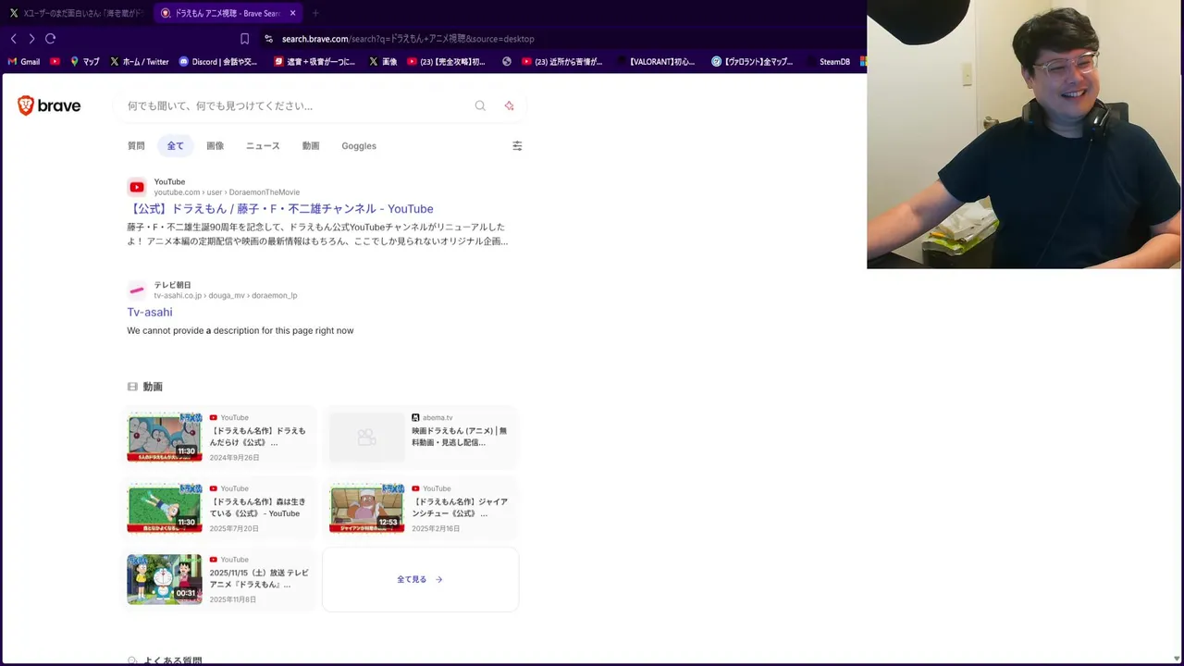Click the 2025年2月16日 date text

(436, 529)
